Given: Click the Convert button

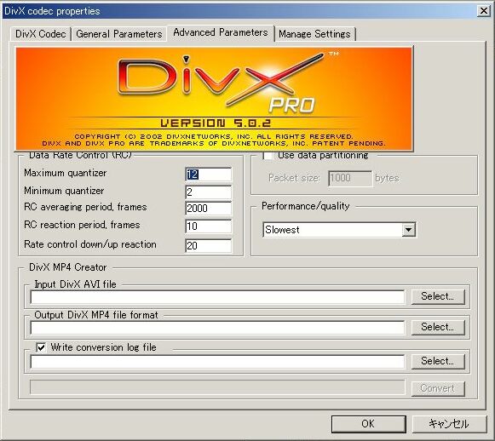Looking at the screenshot, I should 438,388.
